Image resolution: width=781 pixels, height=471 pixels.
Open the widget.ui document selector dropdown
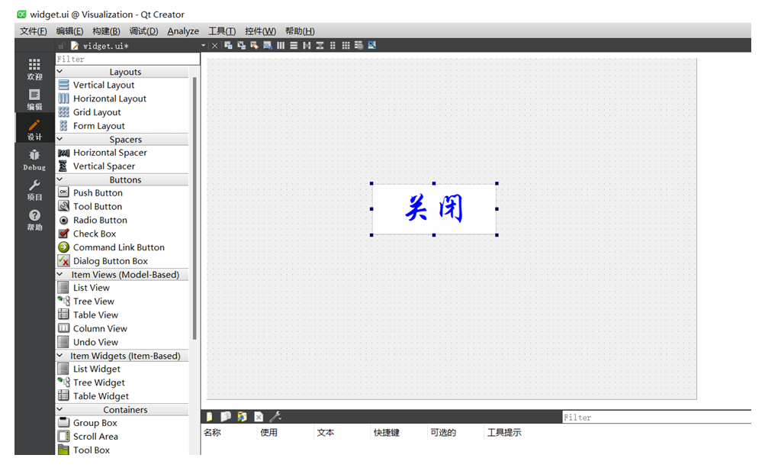click(x=203, y=45)
